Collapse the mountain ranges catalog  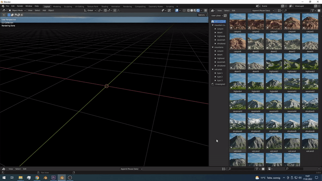click(x=213, y=25)
